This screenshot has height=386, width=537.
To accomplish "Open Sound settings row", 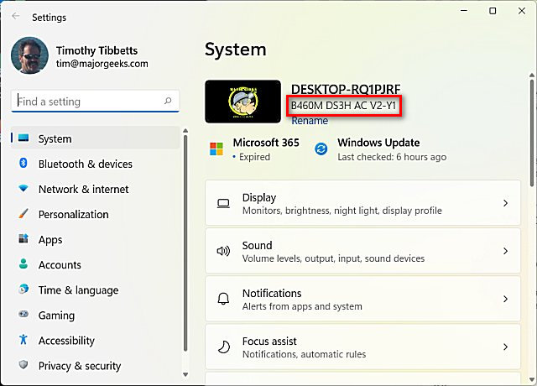I will coord(362,251).
